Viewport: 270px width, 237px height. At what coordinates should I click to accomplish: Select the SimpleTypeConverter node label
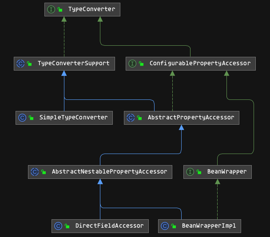pyautogui.click(x=73, y=118)
